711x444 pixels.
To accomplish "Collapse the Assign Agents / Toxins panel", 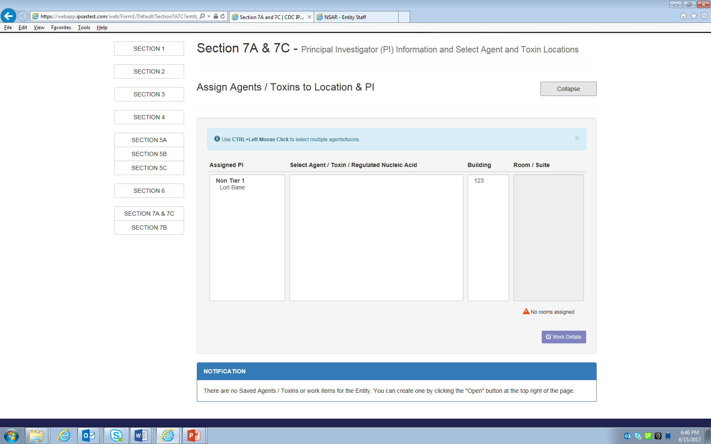I will [568, 89].
